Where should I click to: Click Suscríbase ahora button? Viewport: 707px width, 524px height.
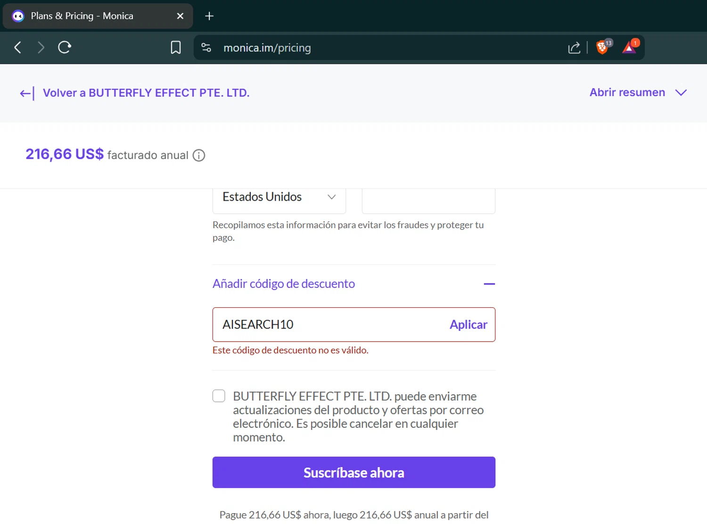354,472
